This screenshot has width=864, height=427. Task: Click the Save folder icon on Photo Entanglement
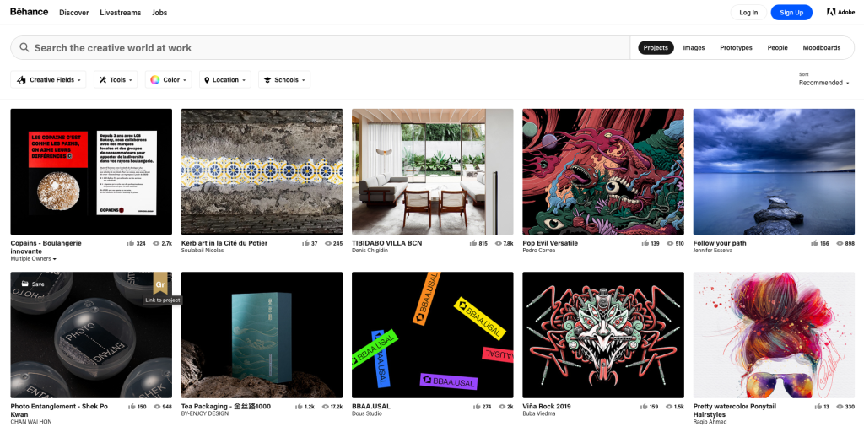tap(25, 284)
